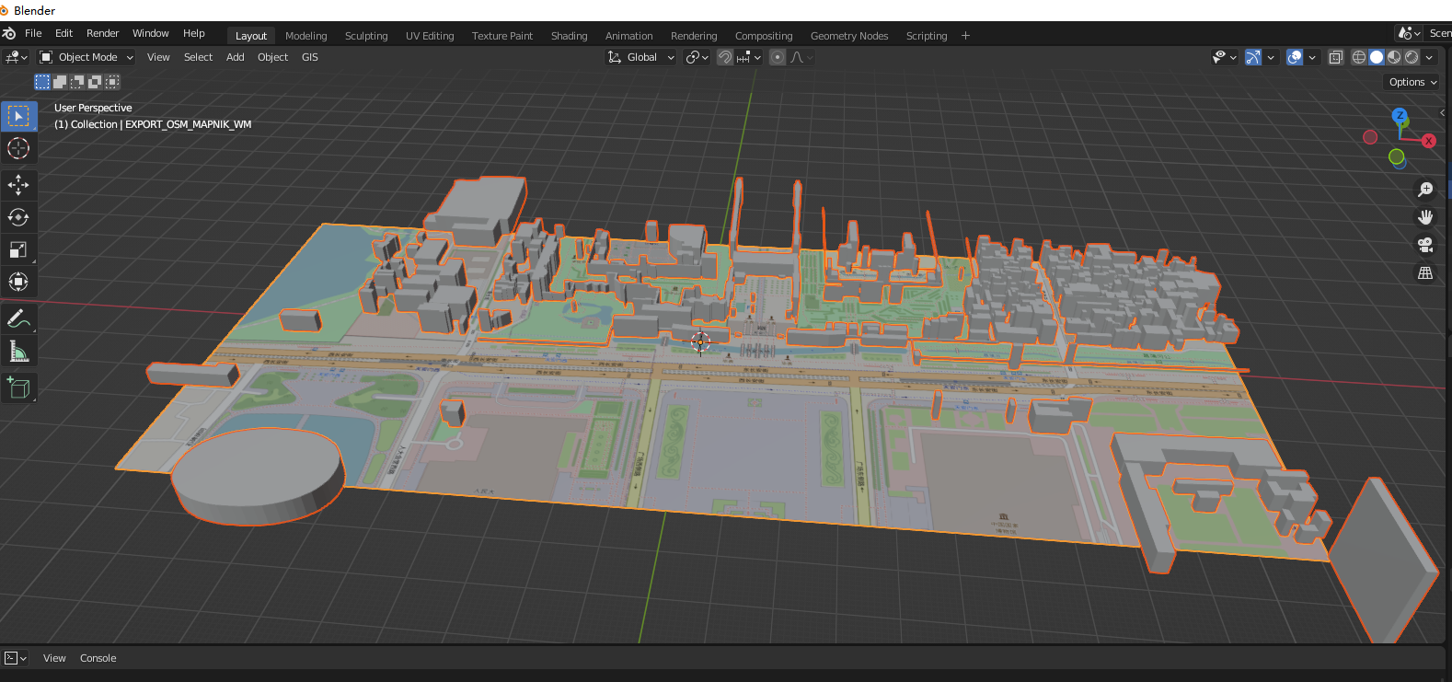Toggle viewport overlays button
Image resolution: width=1452 pixels, height=682 pixels.
pyautogui.click(x=1295, y=57)
